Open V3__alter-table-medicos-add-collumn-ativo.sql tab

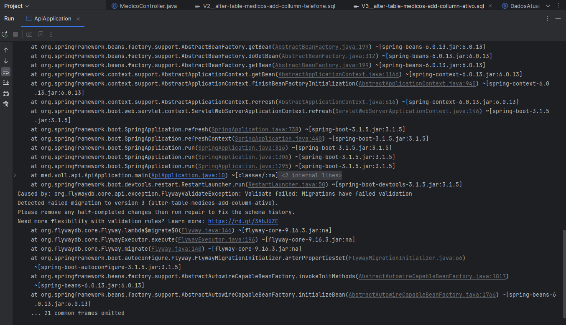(x=418, y=6)
